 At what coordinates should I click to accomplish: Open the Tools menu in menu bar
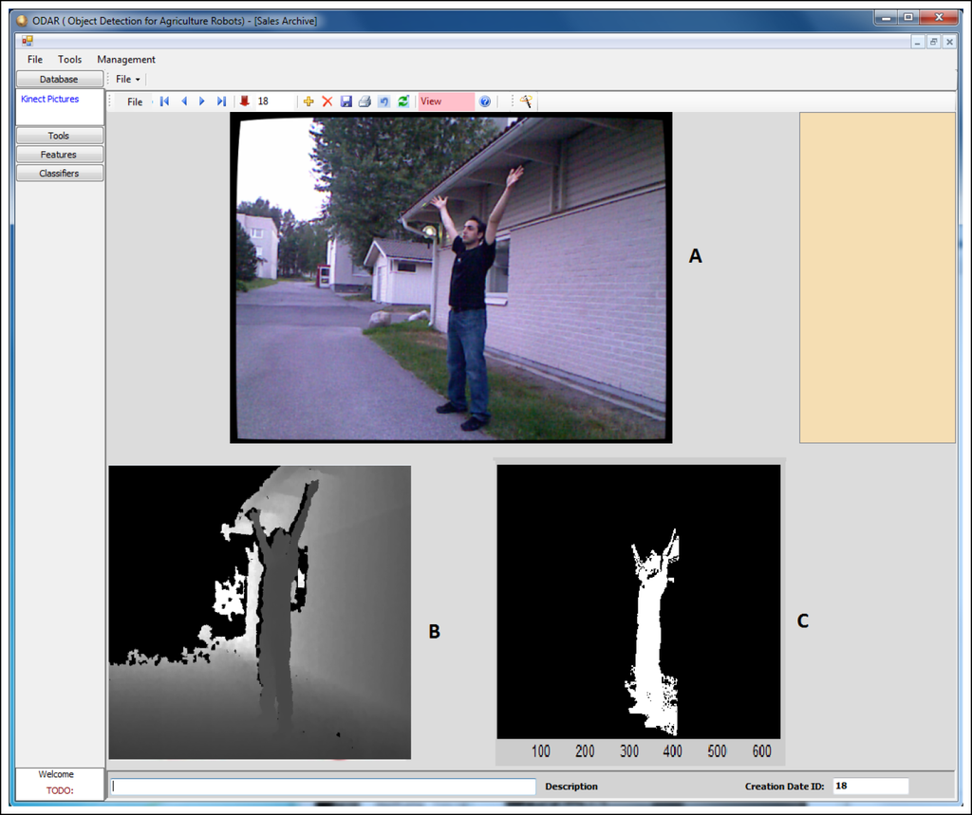click(70, 60)
